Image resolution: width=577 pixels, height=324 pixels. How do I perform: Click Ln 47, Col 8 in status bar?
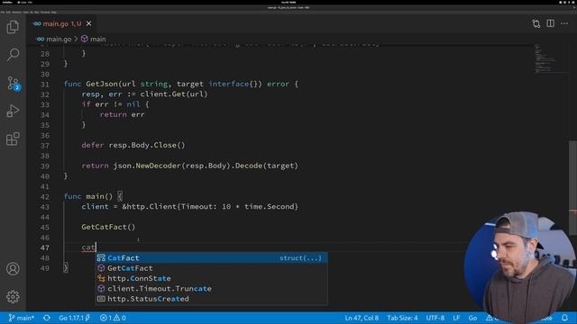(362, 318)
